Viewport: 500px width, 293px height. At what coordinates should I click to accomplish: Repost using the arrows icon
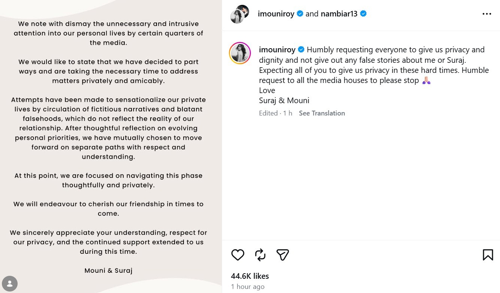point(260,255)
